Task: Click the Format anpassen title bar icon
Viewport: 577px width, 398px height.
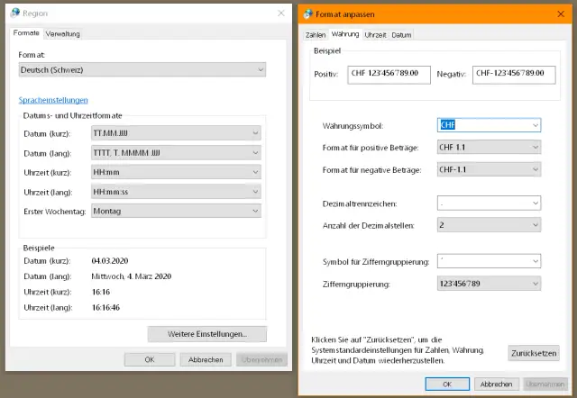Action: [309, 14]
